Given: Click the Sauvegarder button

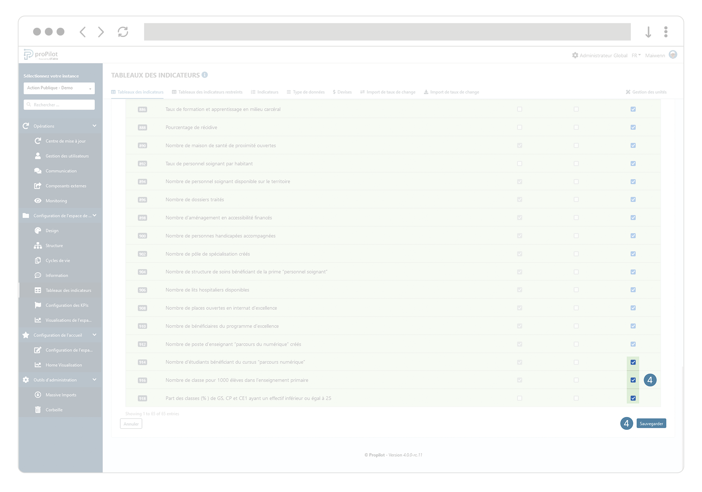Looking at the screenshot, I should pos(651,423).
